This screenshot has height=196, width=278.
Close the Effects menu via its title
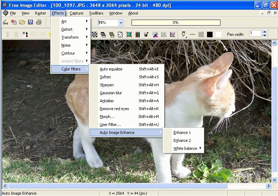coord(58,13)
